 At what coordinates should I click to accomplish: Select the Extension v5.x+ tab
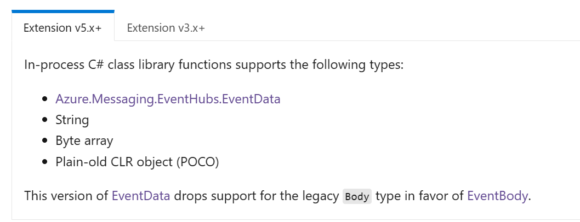click(x=63, y=28)
